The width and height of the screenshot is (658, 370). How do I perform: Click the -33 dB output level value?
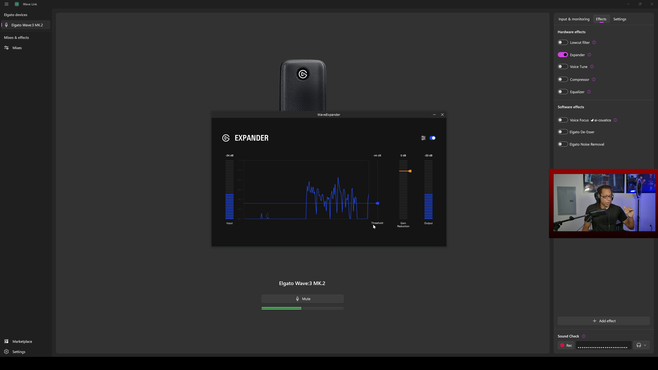pos(428,156)
